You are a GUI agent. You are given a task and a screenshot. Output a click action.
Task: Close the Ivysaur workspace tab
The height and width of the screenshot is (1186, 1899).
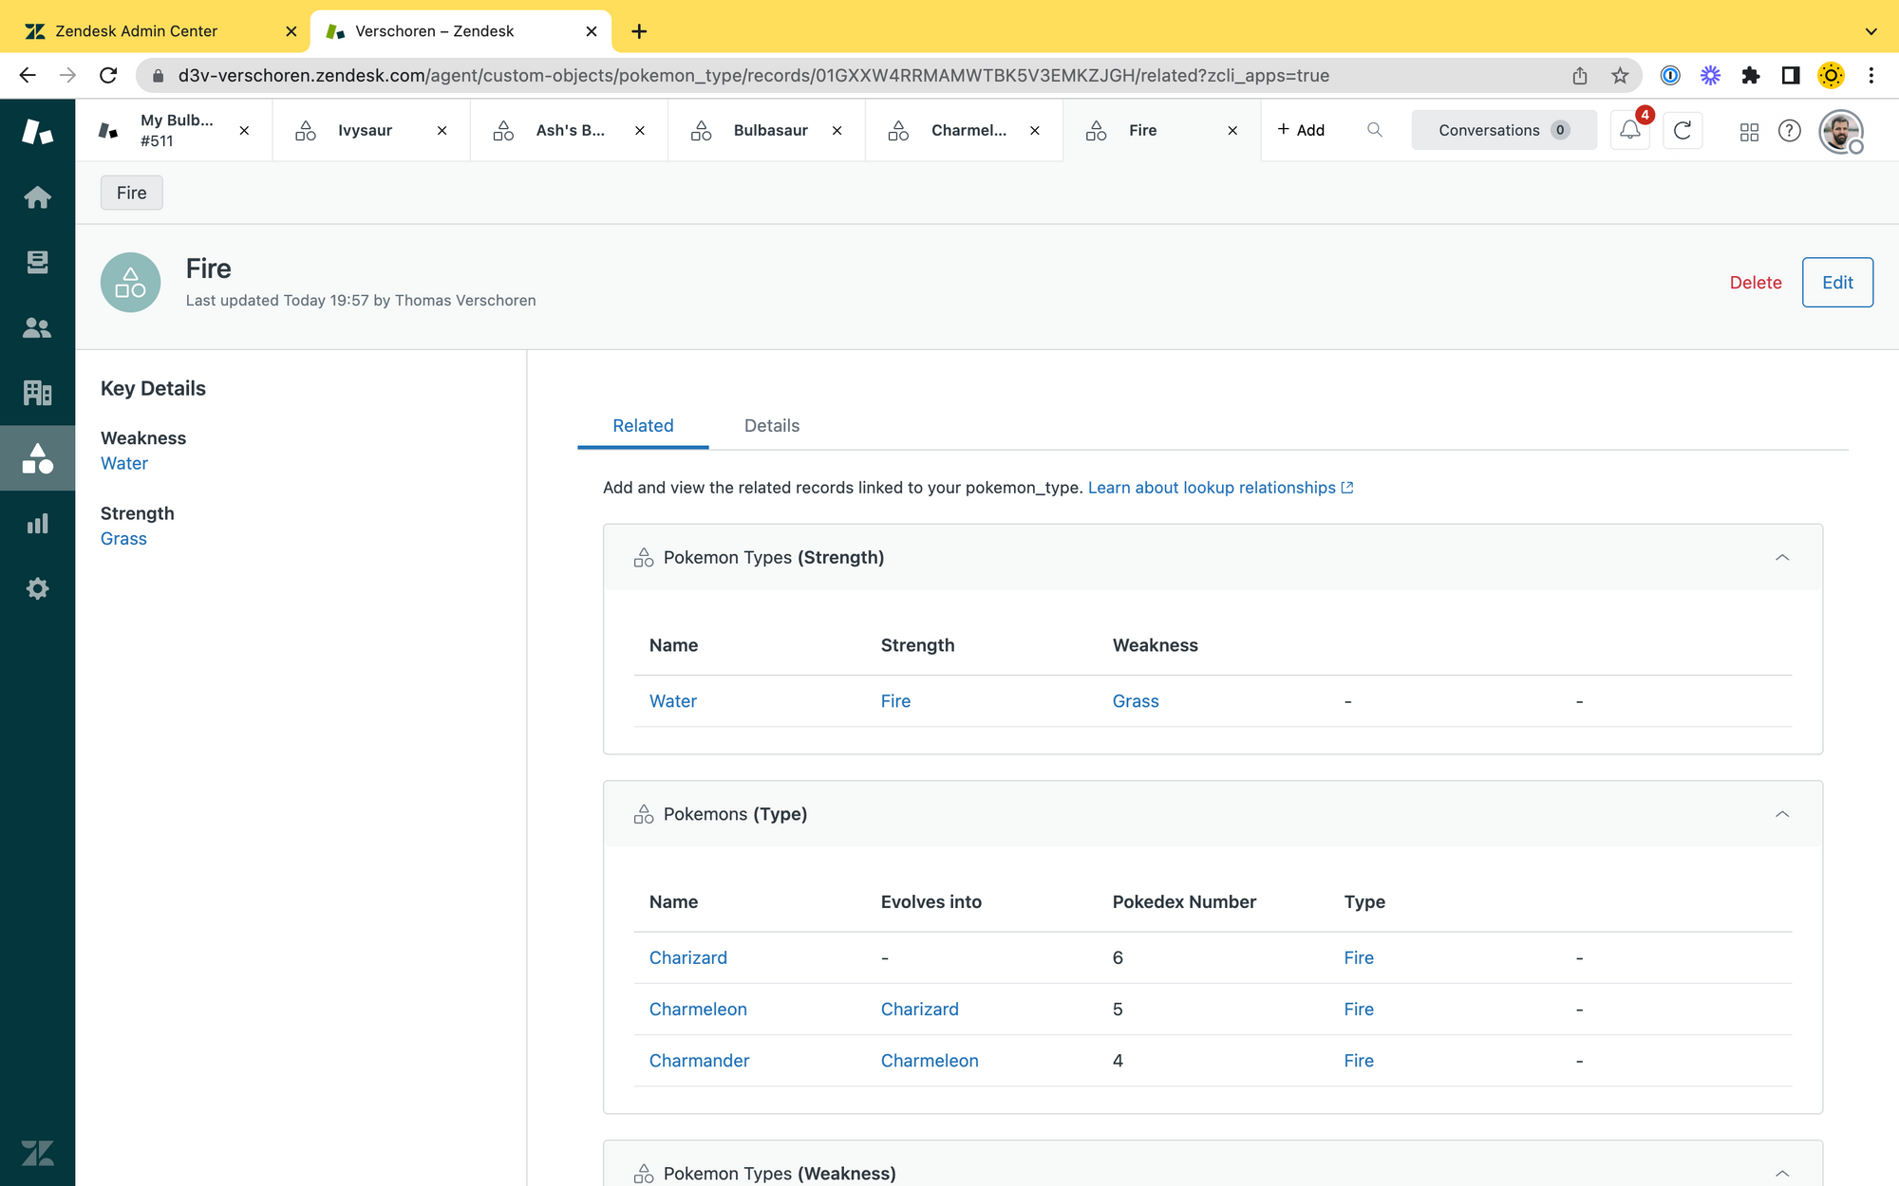(442, 131)
